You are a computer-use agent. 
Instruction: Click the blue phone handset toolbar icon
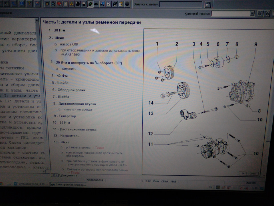point(14,3)
